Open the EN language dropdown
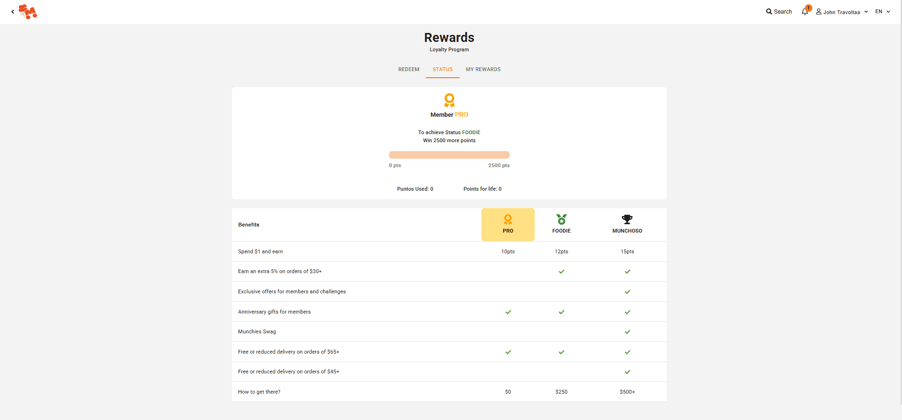The height and width of the screenshot is (420, 902). pos(883,12)
